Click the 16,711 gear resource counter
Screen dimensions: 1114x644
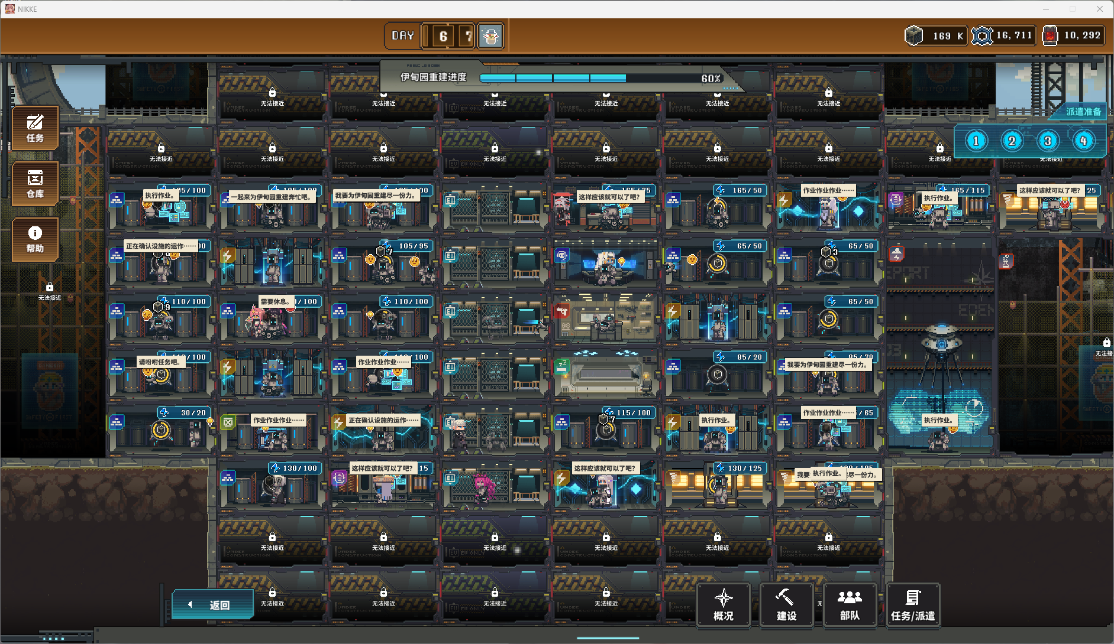click(1004, 36)
